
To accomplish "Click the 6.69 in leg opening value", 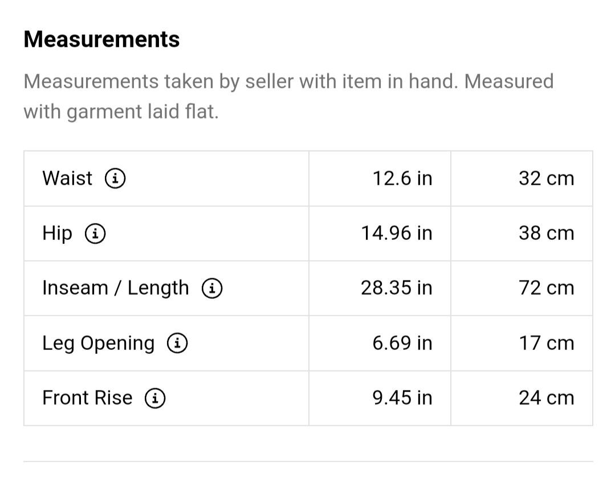I will click(x=402, y=343).
